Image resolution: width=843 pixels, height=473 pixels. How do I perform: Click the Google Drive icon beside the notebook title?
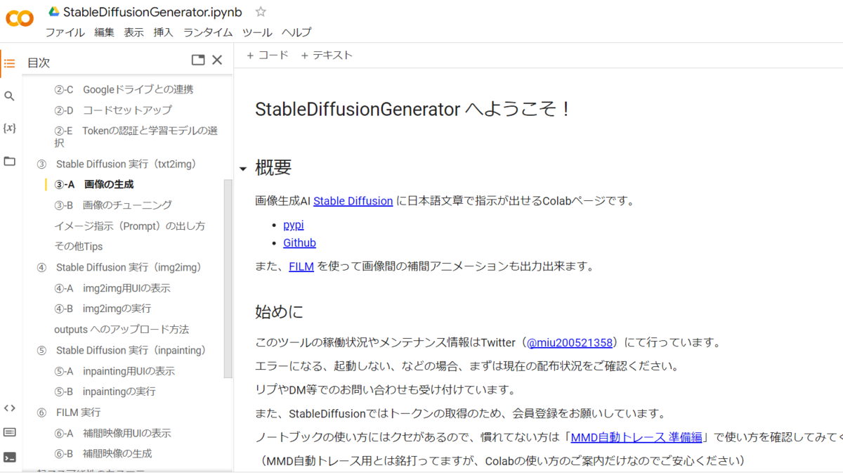point(53,12)
